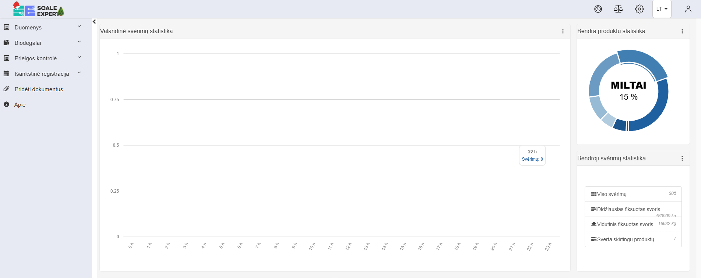Collapse the sidebar with the arrow icon
Viewport: 701px width, 278px height.
[x=94, y=22]
